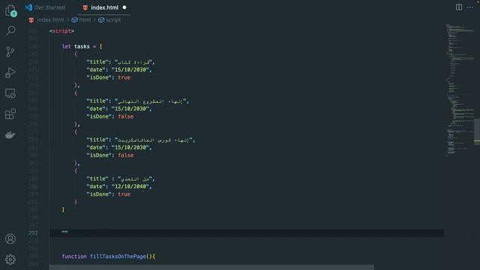Click the empty quotes on line 292
480x270 pixels.
point(64,232)
